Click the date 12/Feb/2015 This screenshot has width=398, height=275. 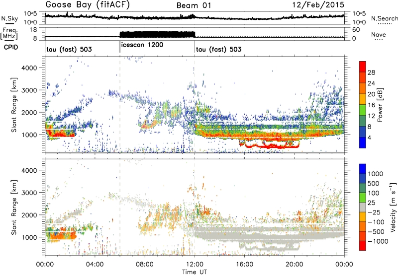tap(318, 5)
